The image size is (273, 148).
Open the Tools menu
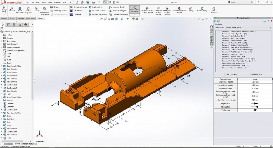[50, 2]
